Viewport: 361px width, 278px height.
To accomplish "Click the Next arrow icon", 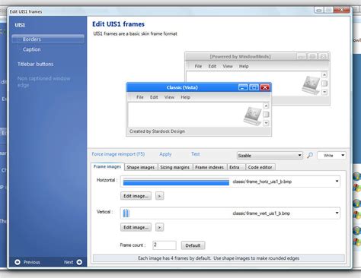I will pyautogui.click(x=79, y=262).
